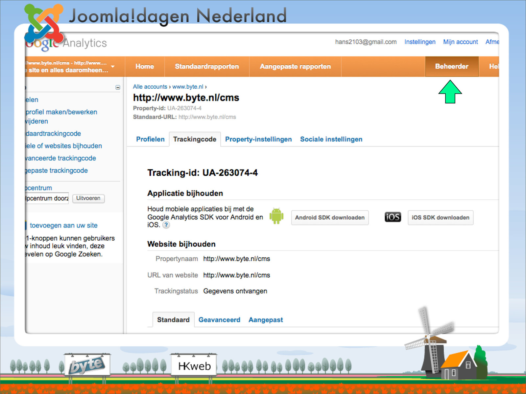Click the URL van website value
526x394 pixels.
[x=236, y=275]
